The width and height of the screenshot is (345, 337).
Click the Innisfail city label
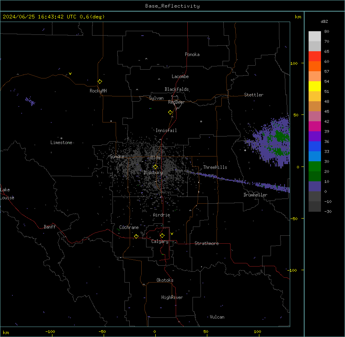pyautogui.click(x=166, y=130)
